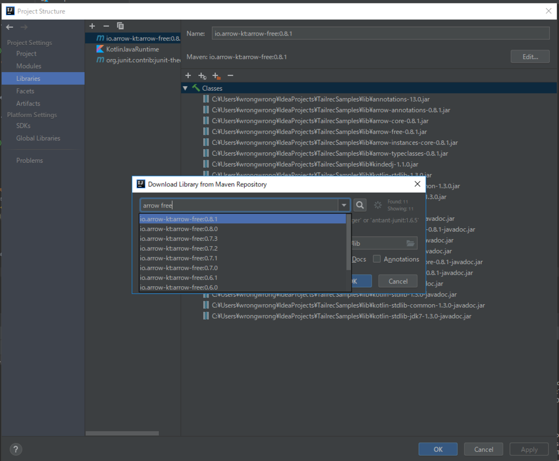This screenshot has height=461, width=559.
Task: Show Problems page
Action: click(29, 161)
